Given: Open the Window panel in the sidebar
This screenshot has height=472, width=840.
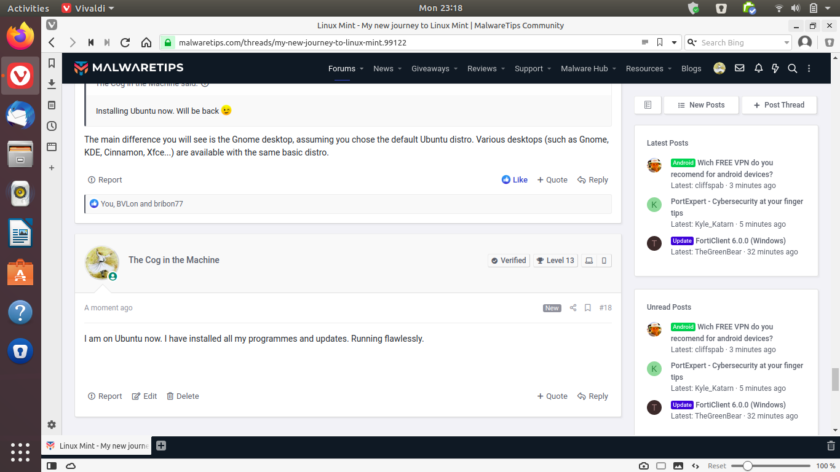Looking at the screenshot, I should (52, 147).
